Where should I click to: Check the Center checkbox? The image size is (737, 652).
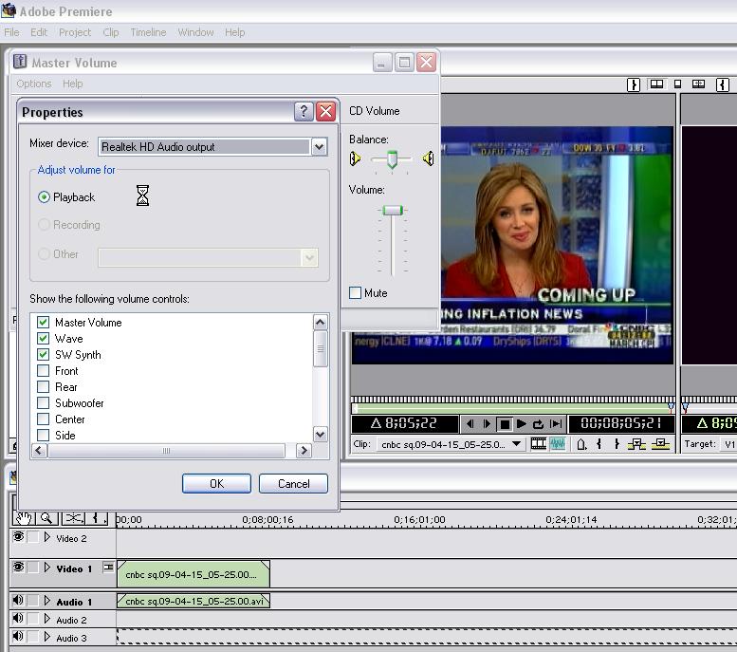point(44,419)
